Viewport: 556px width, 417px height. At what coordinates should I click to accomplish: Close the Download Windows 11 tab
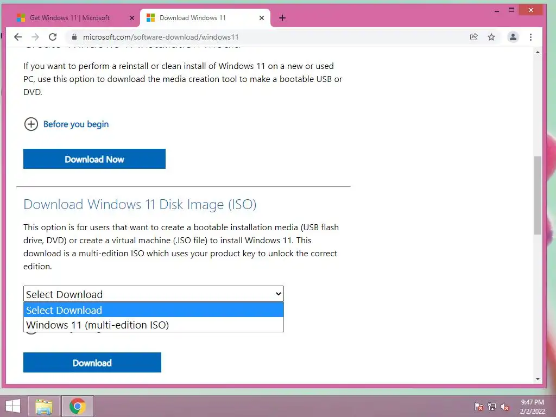point(262,18)
